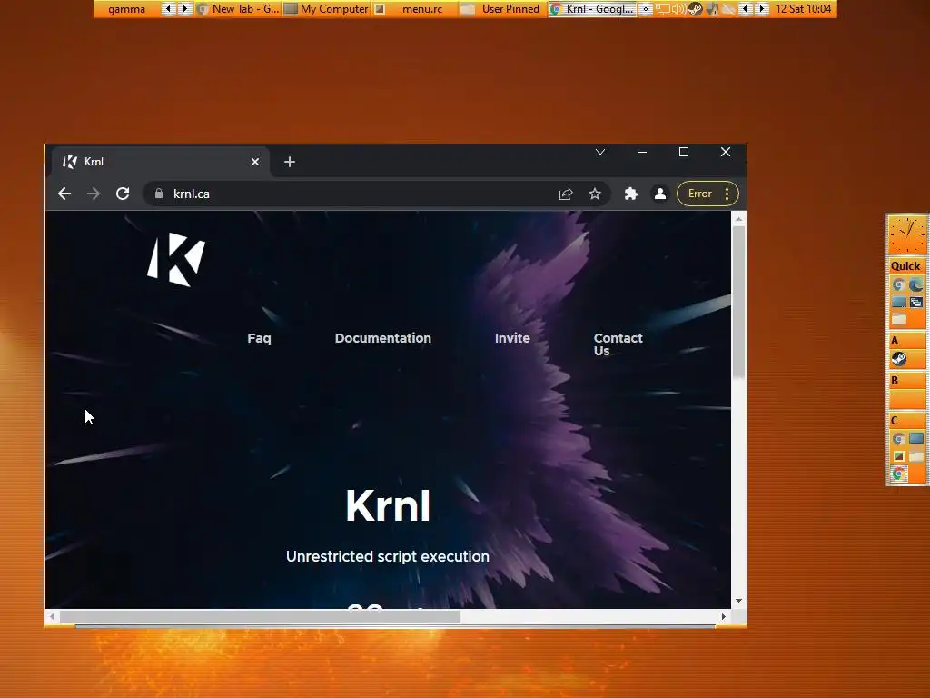This screenshot has width=930, height=698.
Task: Switch to User Pinned taskbar item
Action: tap(503, 9)
